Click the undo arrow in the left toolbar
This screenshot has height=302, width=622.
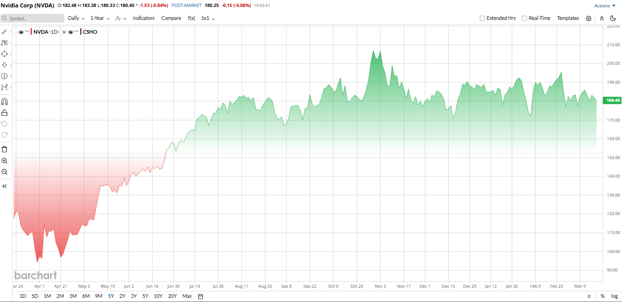[5, 123]
